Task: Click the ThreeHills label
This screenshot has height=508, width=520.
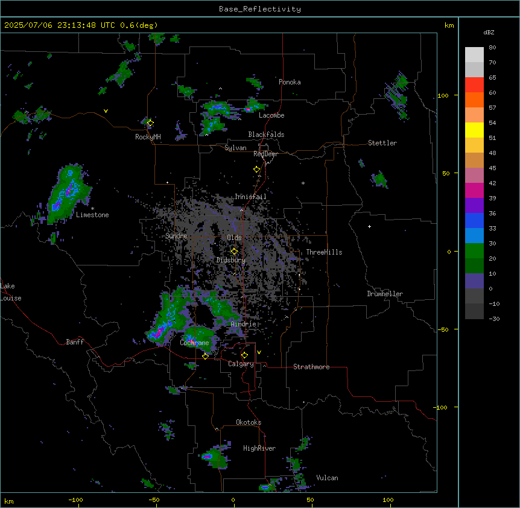Action: pos(324,252)
